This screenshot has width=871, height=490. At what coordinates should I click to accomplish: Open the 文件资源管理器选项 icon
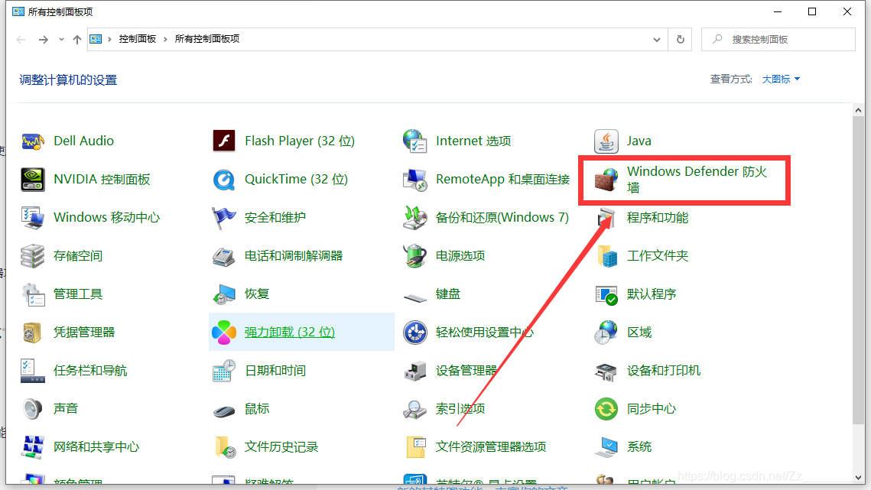click(415, 447)
